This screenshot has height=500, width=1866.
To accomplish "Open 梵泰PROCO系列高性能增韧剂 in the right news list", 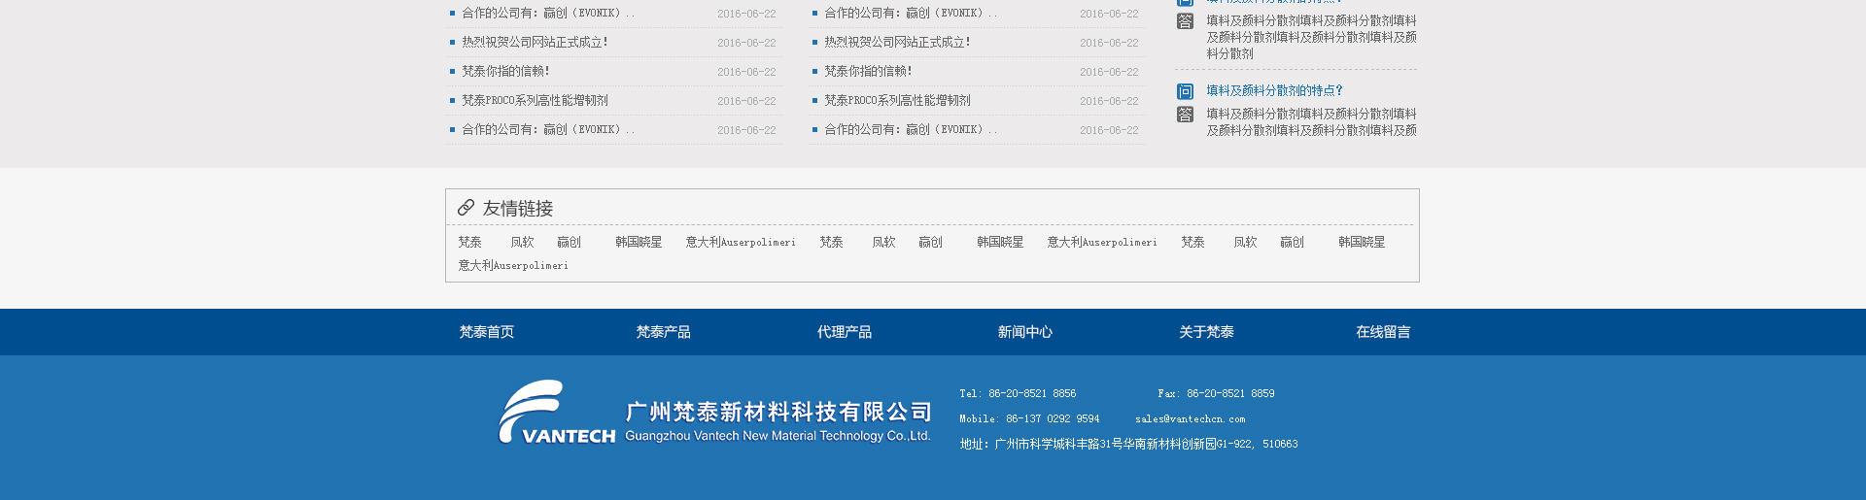I will click(897, 101).
